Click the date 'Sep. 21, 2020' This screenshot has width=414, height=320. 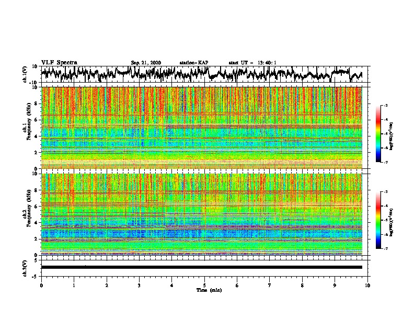tap(146, 63)
